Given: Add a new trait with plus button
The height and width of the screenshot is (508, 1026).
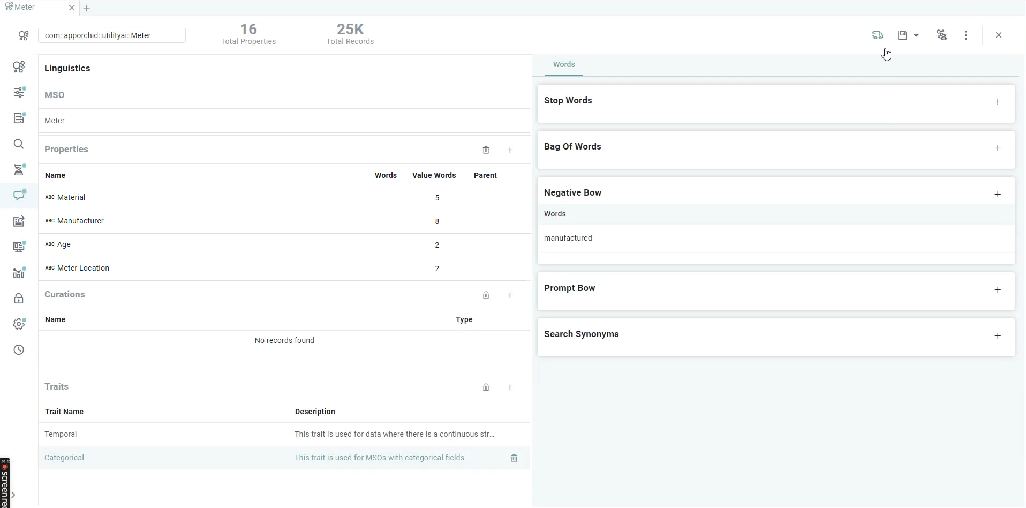Looking at the screenshot, I should point(510,387).
